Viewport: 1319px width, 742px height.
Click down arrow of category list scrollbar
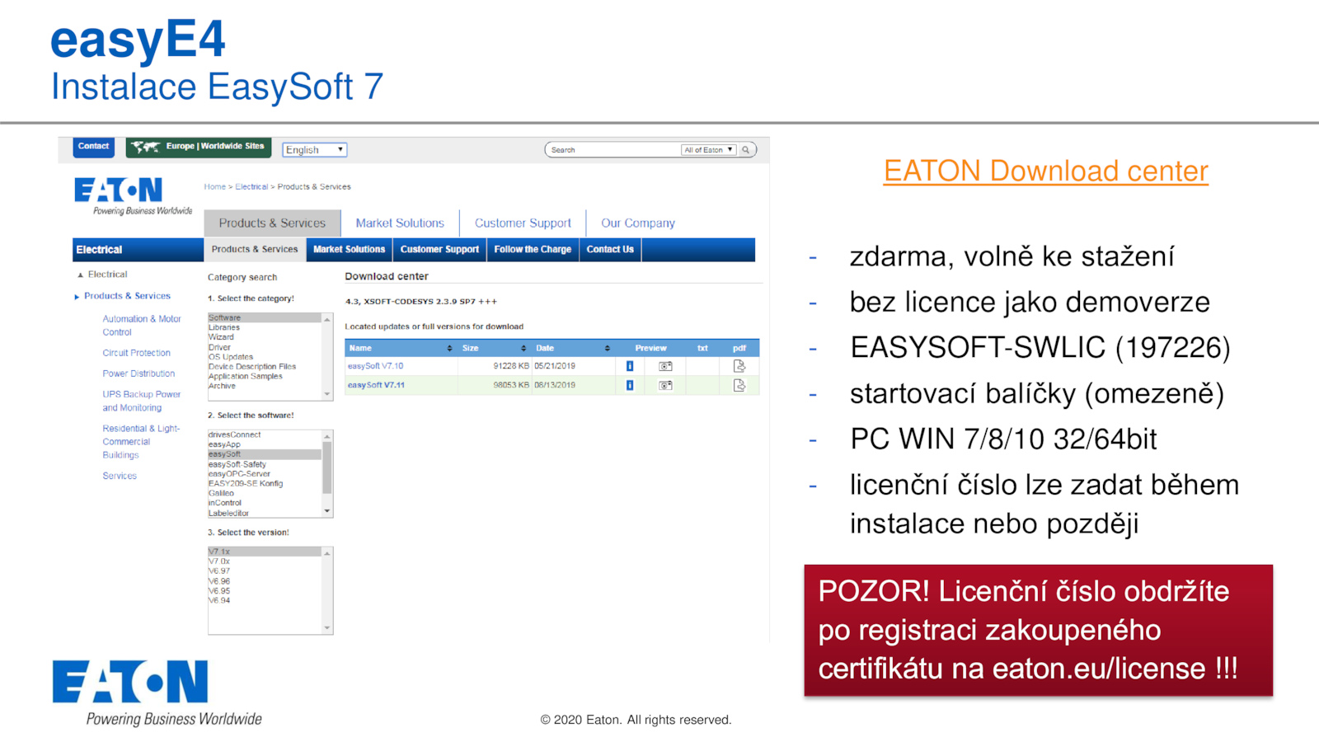tap(327, 395)
